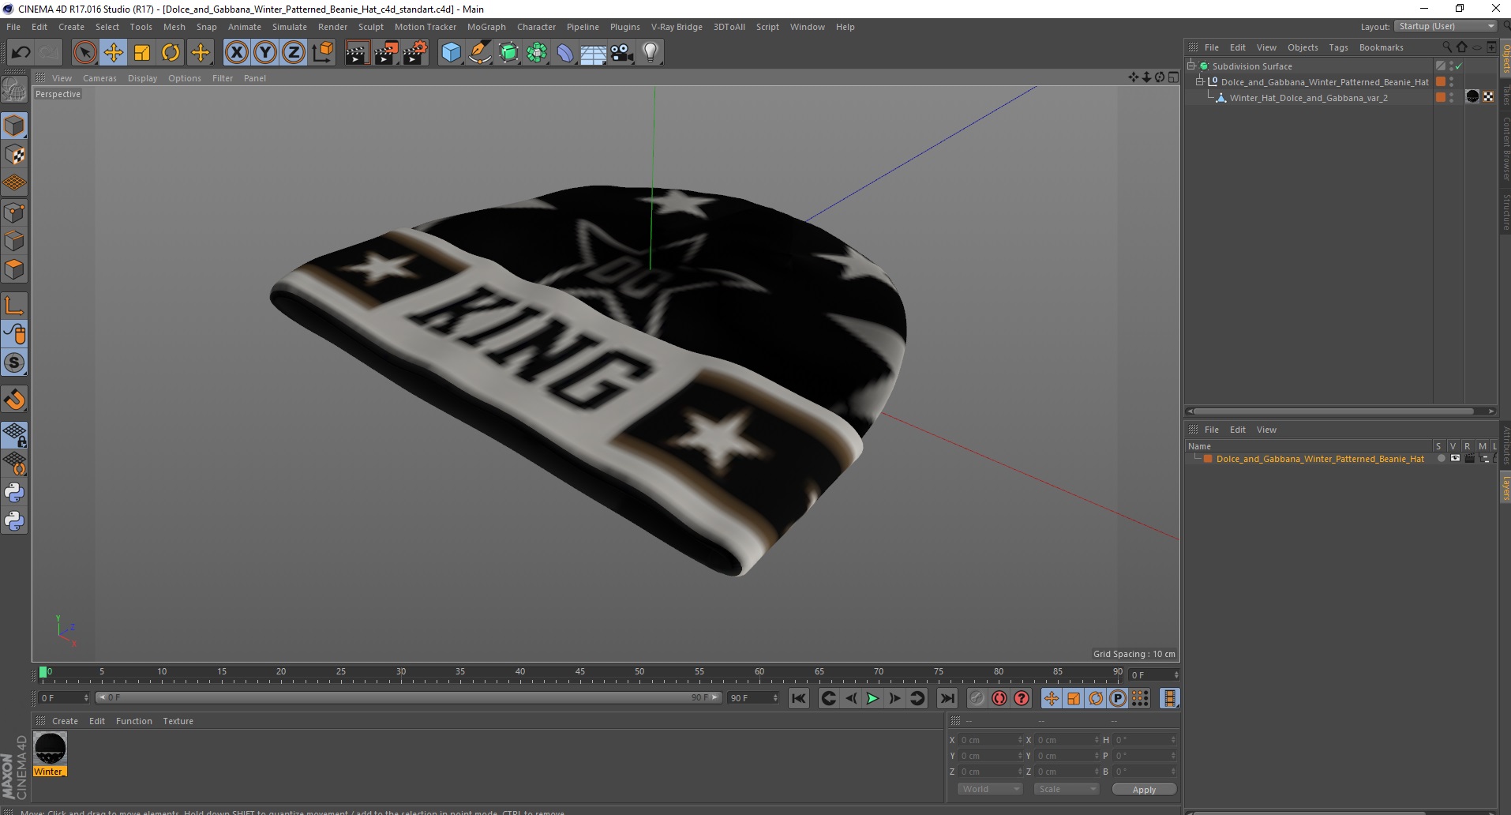Viewport: 1511px width, 815px height.
Task: Add a Light object
Action: click(x=651, y=53)
